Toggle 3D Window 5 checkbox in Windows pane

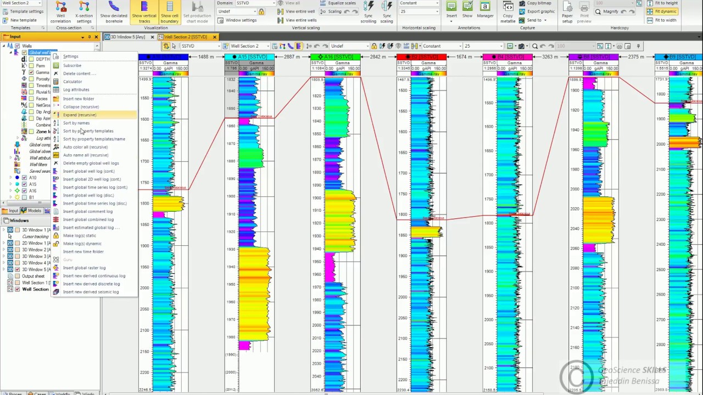click(x=17, y=269)
